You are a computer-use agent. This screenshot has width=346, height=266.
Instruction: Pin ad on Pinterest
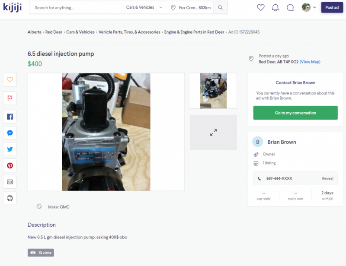point(10,165)
